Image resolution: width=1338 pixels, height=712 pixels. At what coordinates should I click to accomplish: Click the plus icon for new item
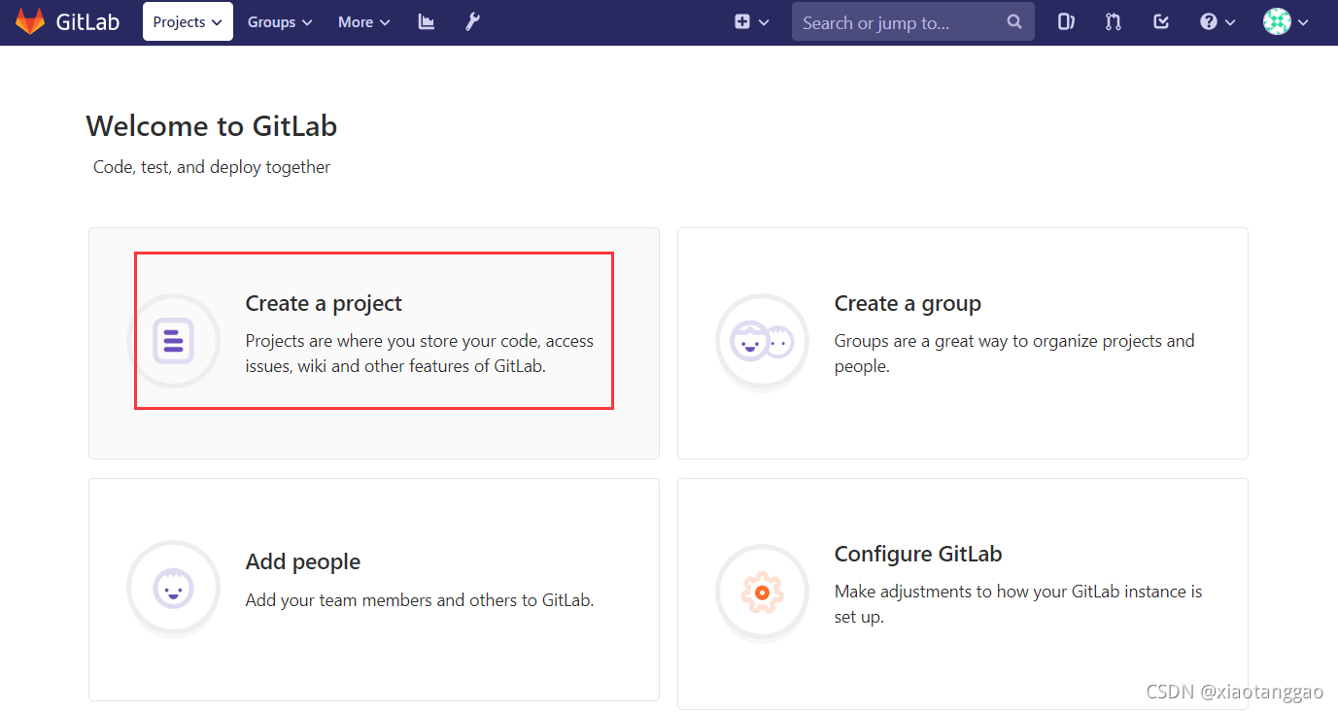tap(742, 21)
